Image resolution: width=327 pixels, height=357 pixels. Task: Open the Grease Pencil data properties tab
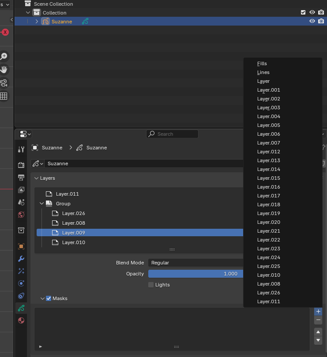[x=21, y=308]
